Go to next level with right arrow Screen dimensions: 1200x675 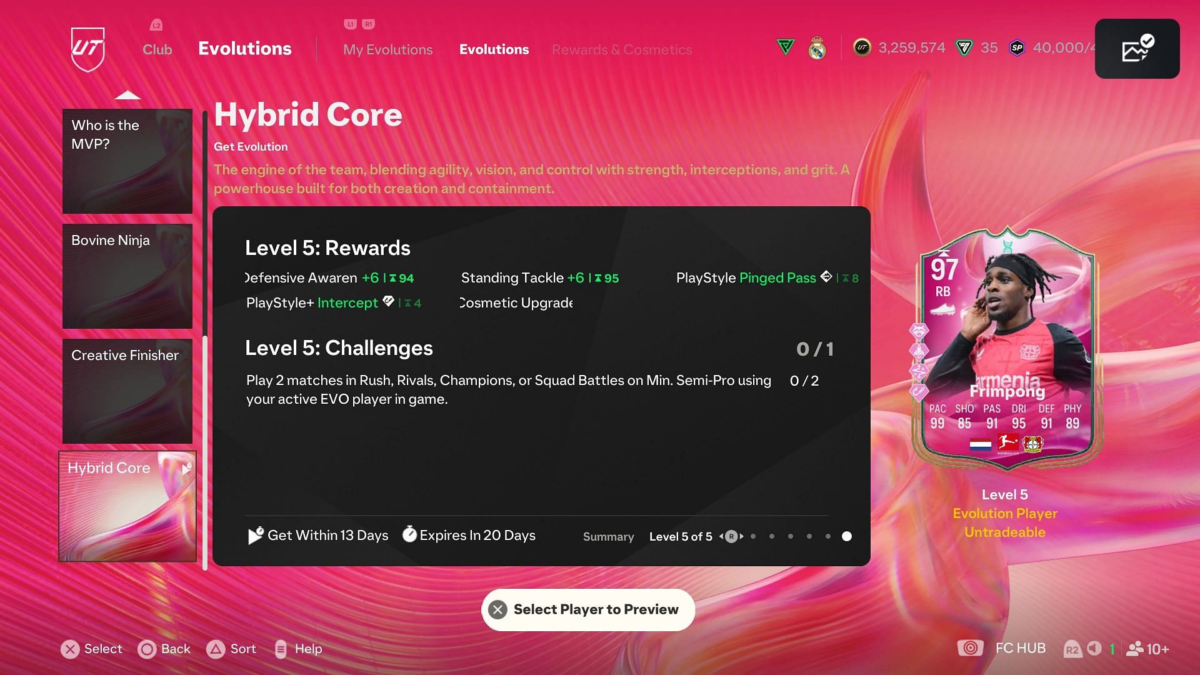pyautogui.click(x=742, y=536)
